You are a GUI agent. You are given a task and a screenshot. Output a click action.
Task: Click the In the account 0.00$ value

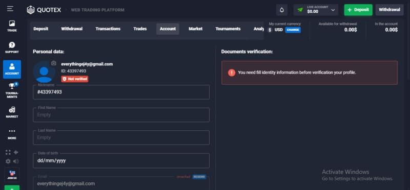click(x=391, y=30)
